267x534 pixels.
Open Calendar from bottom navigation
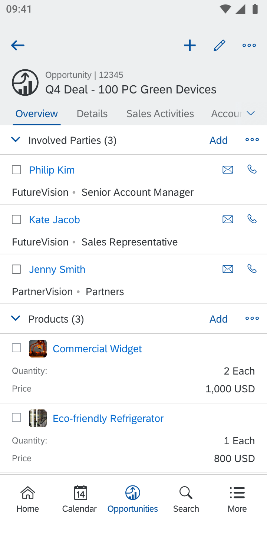[x=79, y=499]
